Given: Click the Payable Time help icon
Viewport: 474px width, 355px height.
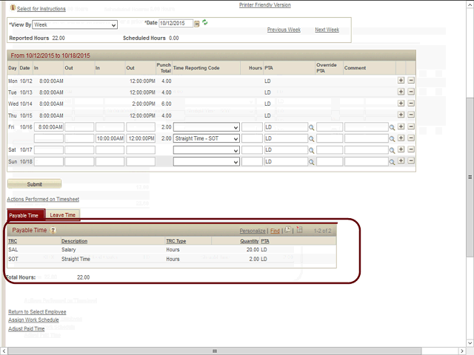Looking at the screenshot, I should pos(53,231).
